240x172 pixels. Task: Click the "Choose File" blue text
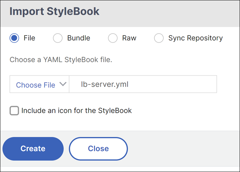coord(35,85)
